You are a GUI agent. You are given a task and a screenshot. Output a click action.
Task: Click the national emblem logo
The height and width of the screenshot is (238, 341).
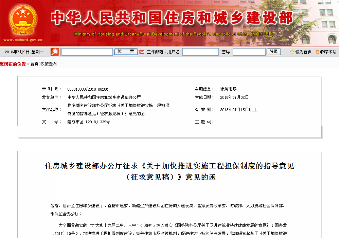[23, 20]
